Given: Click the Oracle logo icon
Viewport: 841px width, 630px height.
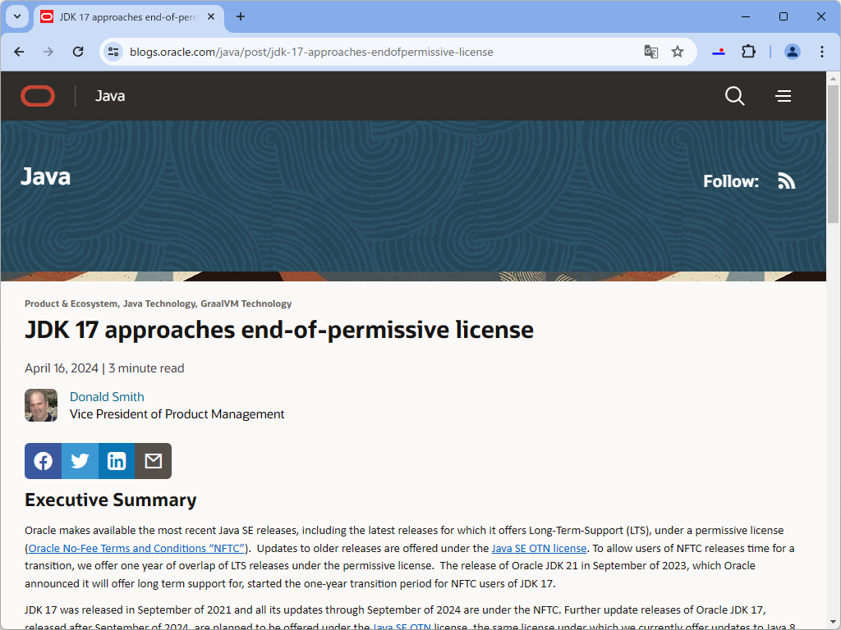Looking at the screenshot, I should coord(38,96).
